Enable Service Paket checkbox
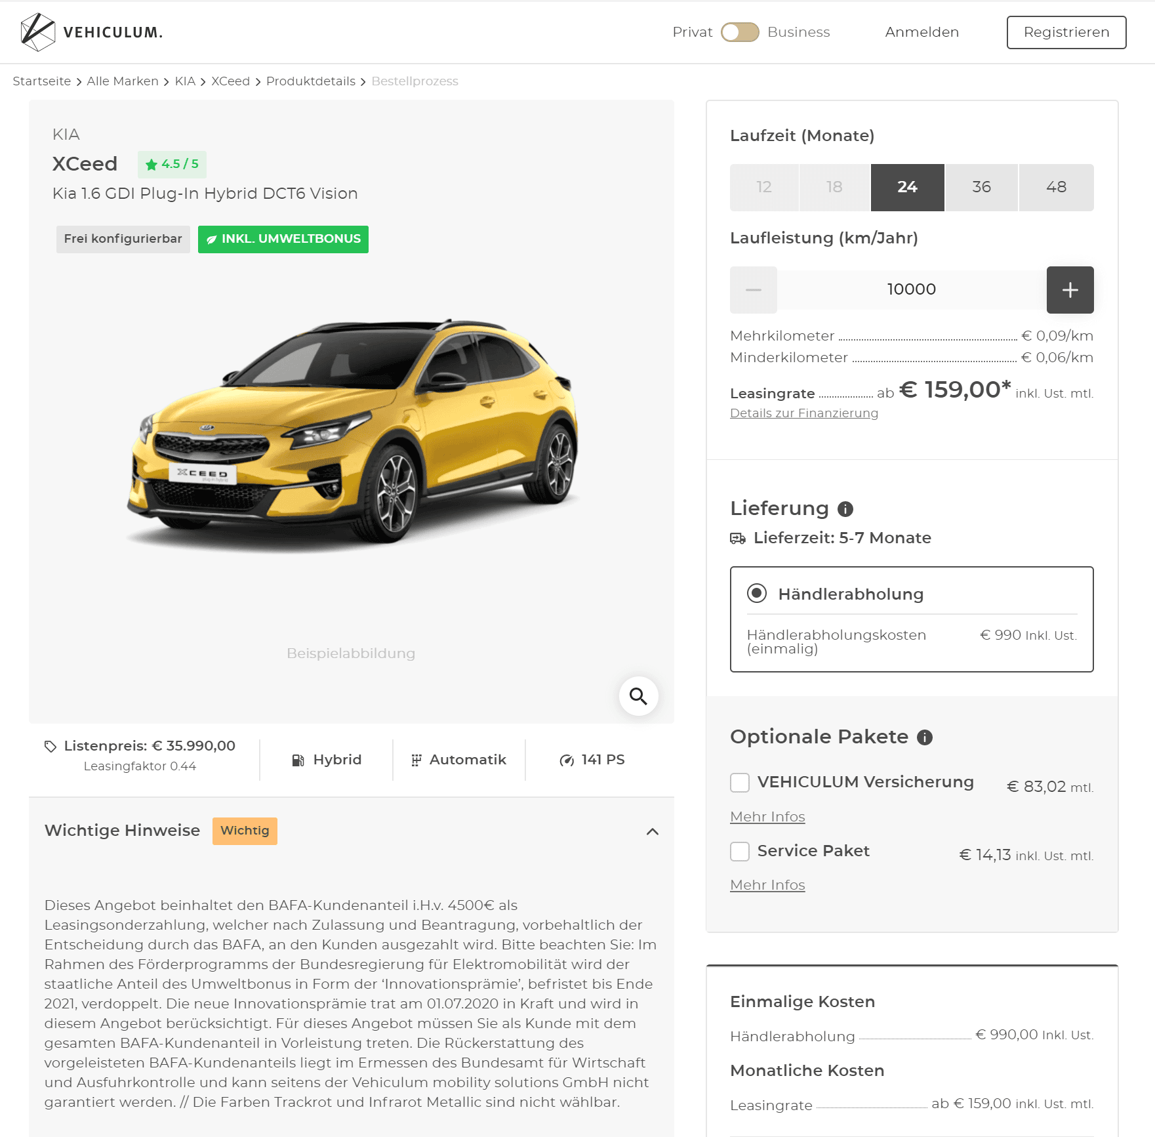The height and width of the screenshot is (1137, 1155). [x=740, y=852]
